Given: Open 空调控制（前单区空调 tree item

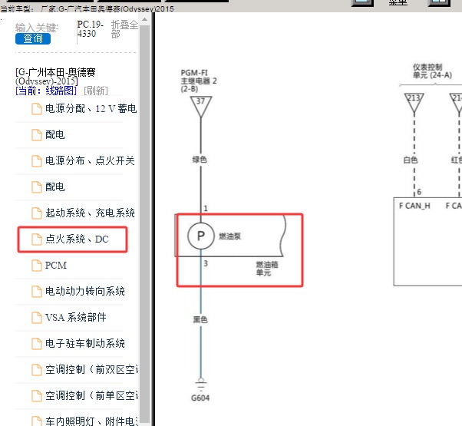Looking at the screenshot, I should (x=91, y=395).
